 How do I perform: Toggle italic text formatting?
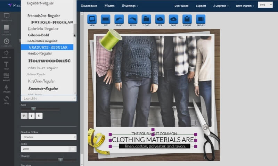pos(32,116)
